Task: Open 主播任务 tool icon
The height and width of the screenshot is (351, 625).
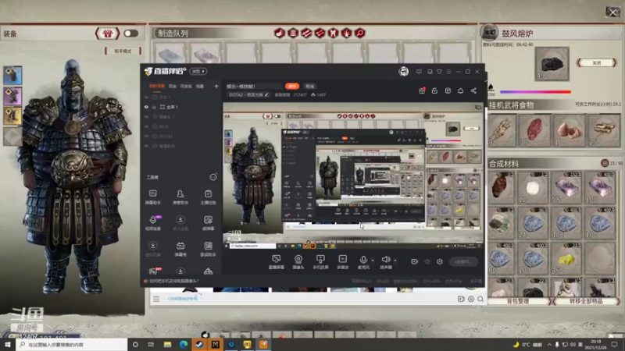Action: point(208,197)
